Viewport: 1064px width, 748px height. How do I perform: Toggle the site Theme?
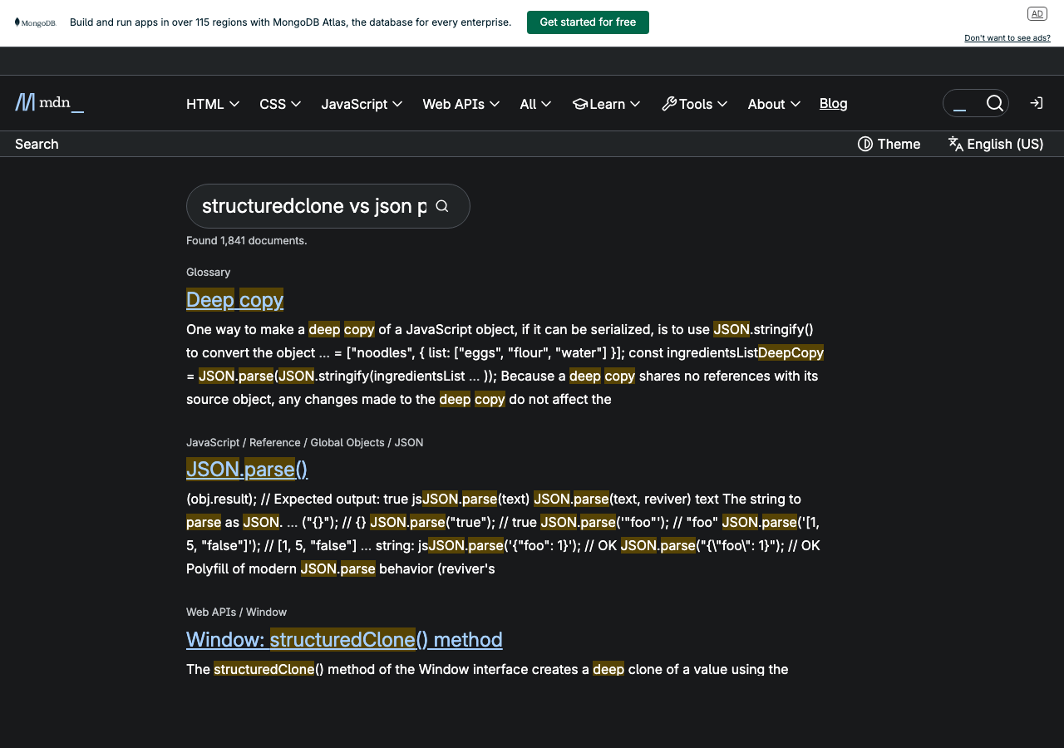[x=889, y=143]
